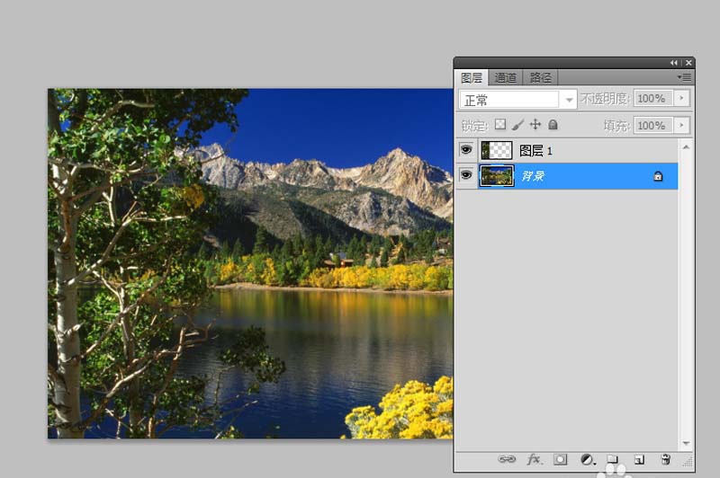Image resolution: width=720 pixels, height=478 pixels.
Task: Click the 图层 1 layer thumbnail
Action: [x=497, y=150]
